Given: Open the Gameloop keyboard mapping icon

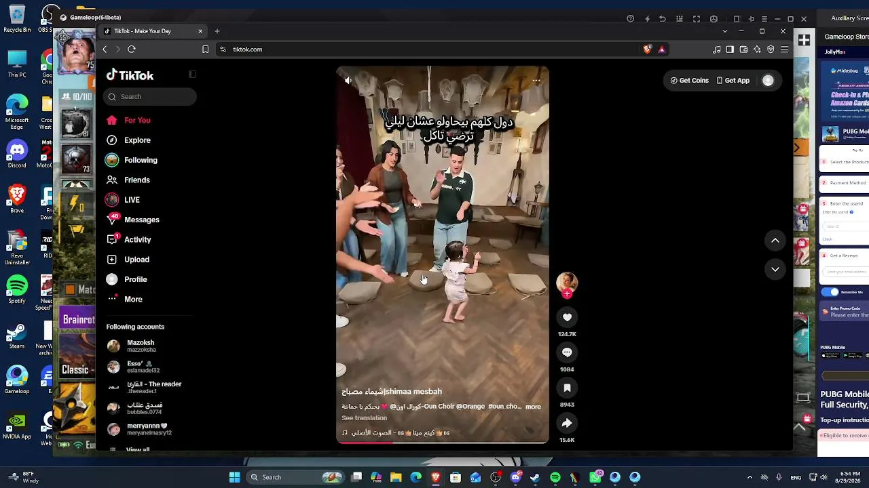Looking at the screenshot, I should [680, 19].
